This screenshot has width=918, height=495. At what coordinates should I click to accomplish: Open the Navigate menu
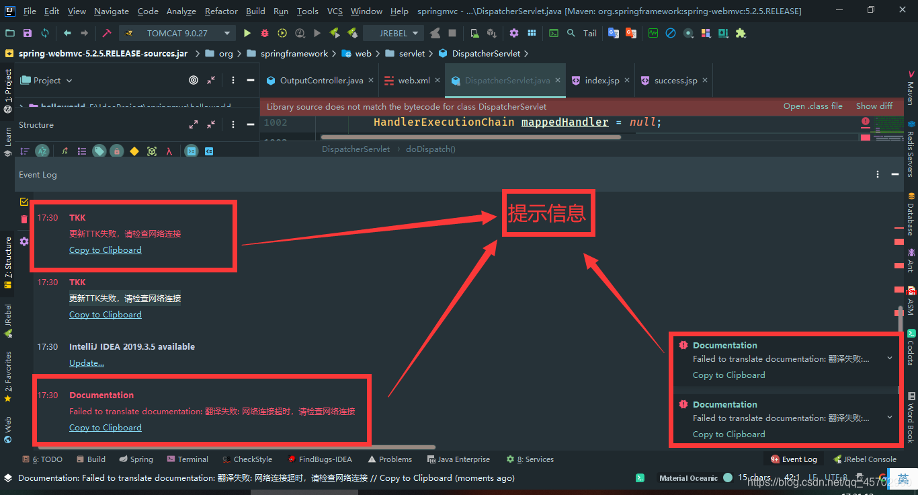[x=112, y=11]
